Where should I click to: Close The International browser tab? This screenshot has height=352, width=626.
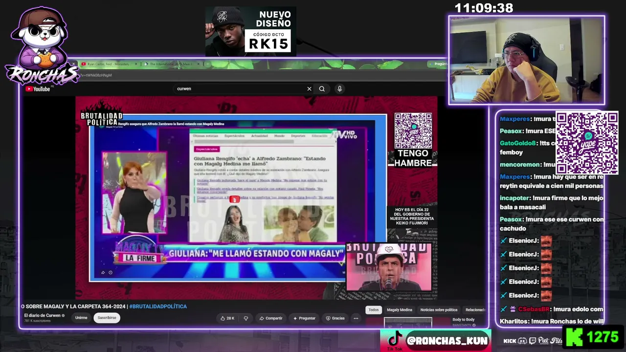coord(199,64)
